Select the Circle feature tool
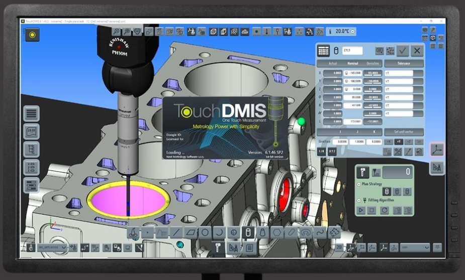 click(205, 233)
